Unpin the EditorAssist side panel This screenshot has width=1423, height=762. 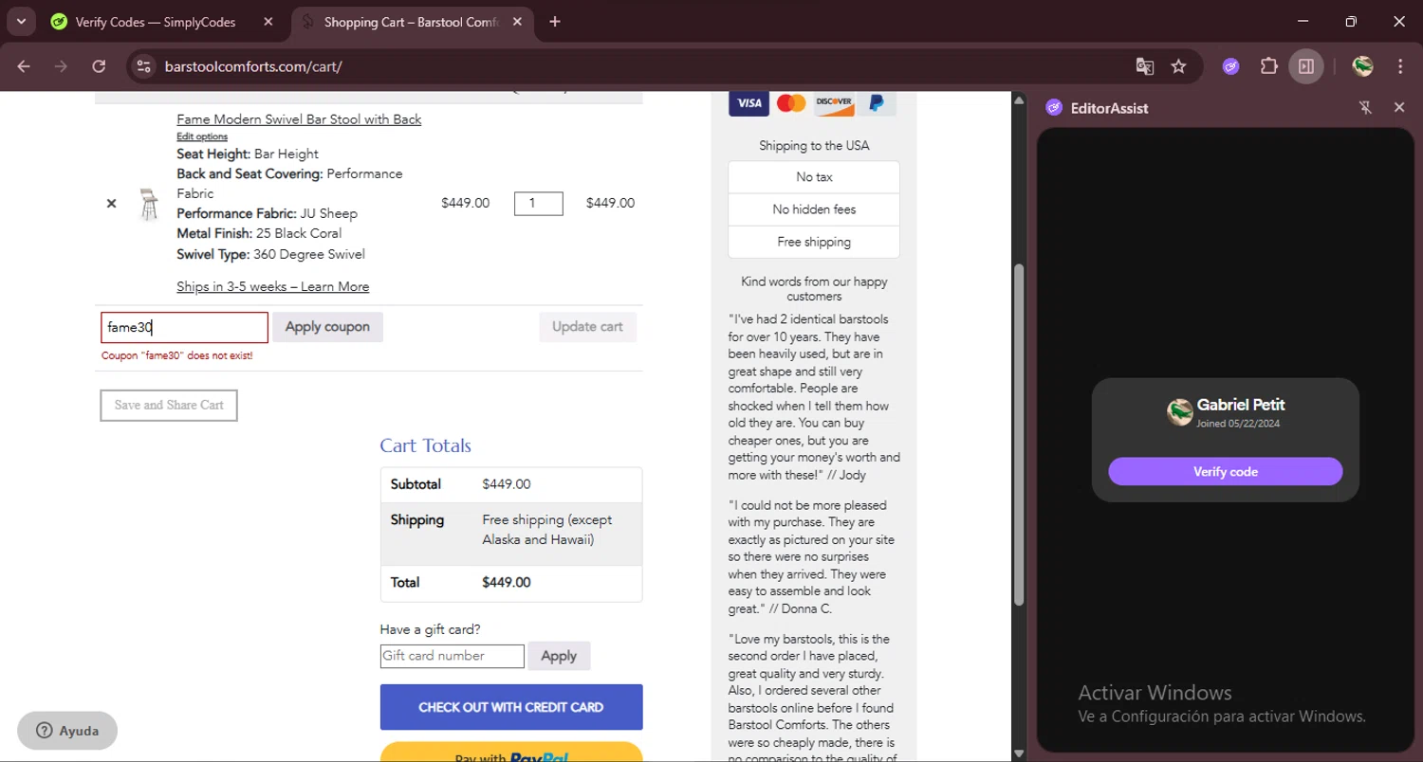[1365, 108]
